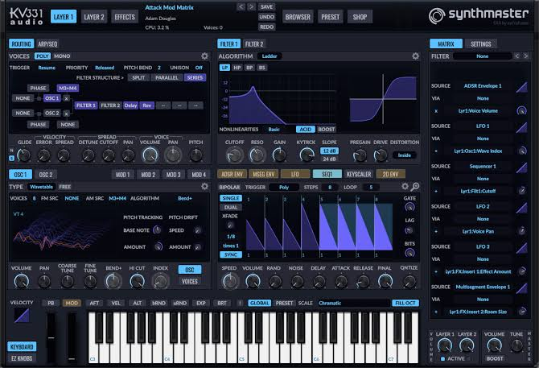
Task: Switch to EZ KNOBS view
Action: pos(22,358)
